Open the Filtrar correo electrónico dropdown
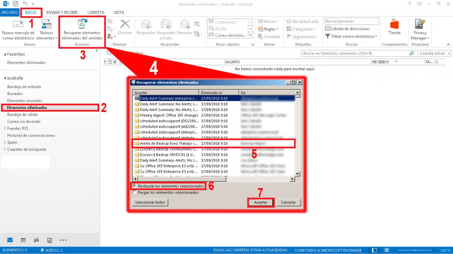The height and width of the screenshot is (254, 453). tap(351, 36)
